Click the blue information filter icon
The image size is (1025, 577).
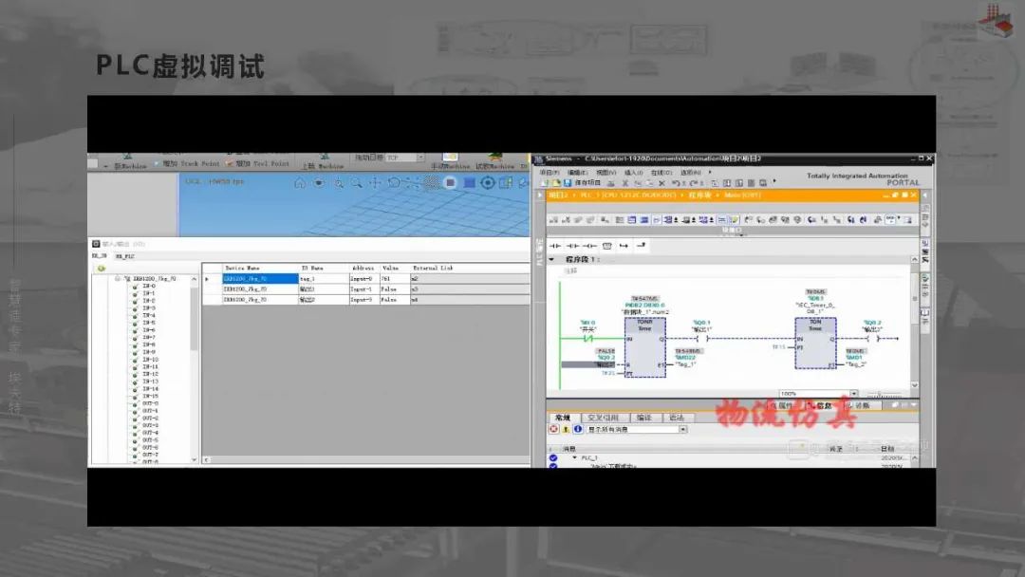577,429
